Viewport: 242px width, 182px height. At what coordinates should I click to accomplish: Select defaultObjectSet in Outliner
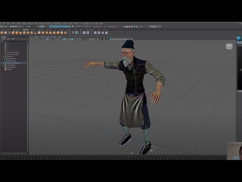point(11,67)
